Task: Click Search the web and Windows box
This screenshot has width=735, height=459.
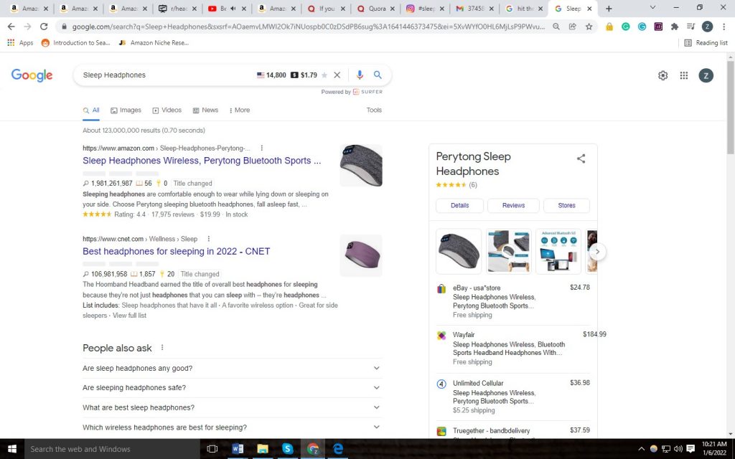Action: pyautogui.click(x=112, y=449)
